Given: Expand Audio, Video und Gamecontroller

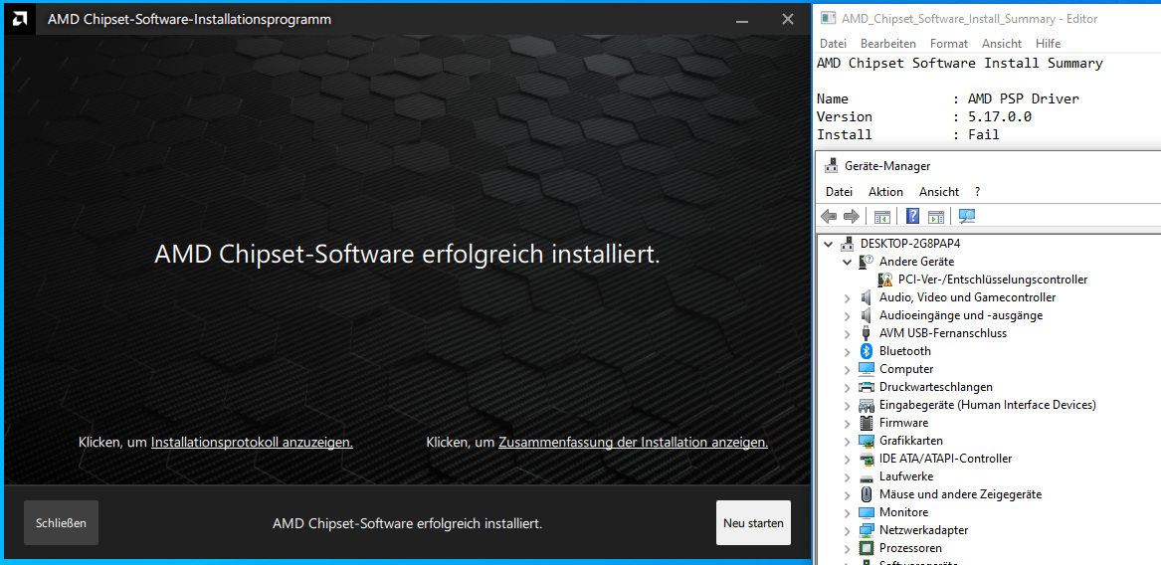Looking at the screenshot, I should pos(847,297).
